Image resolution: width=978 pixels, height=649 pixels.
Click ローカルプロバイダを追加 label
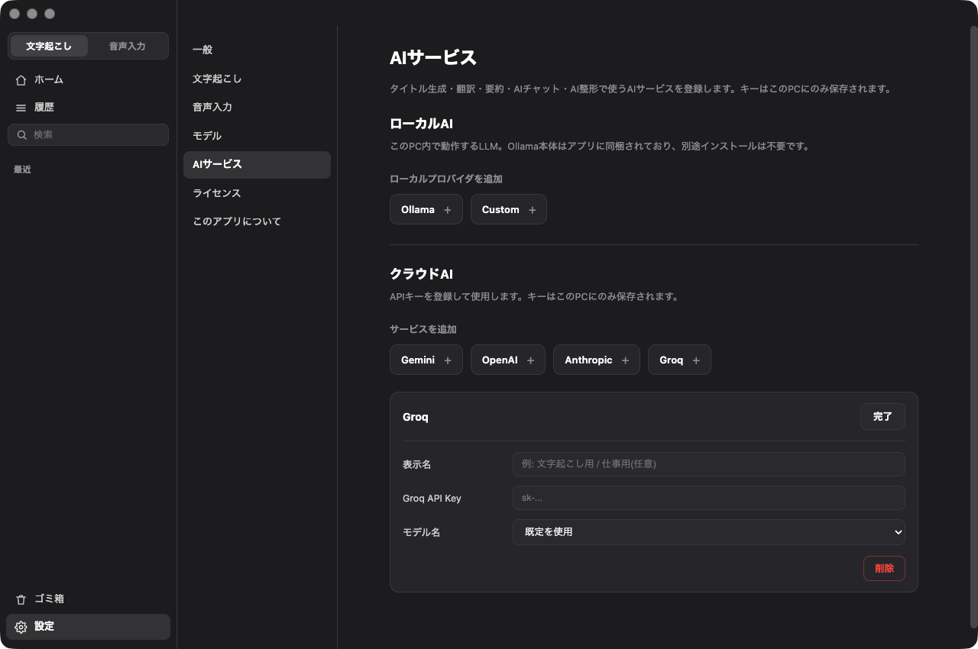coord(446,179)
